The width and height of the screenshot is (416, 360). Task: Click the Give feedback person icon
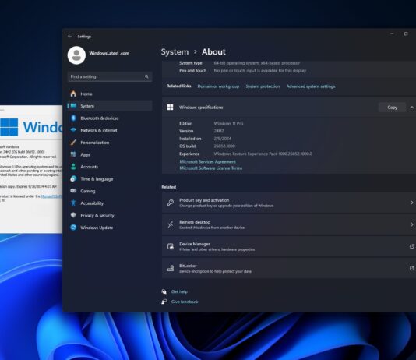(x=164, y=302)
